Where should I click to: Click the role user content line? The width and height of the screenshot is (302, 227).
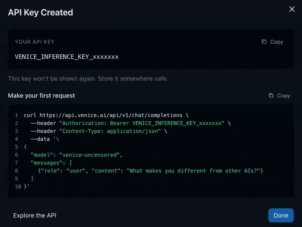coord(150,171)
